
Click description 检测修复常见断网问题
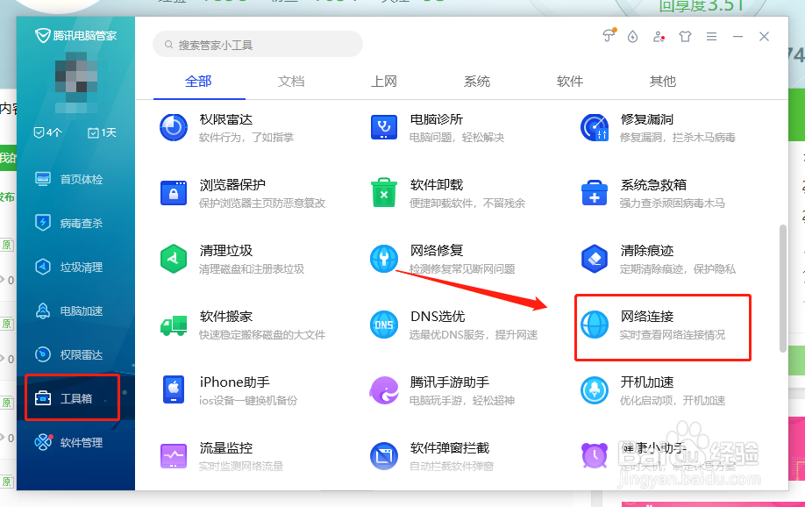(462, 269)
